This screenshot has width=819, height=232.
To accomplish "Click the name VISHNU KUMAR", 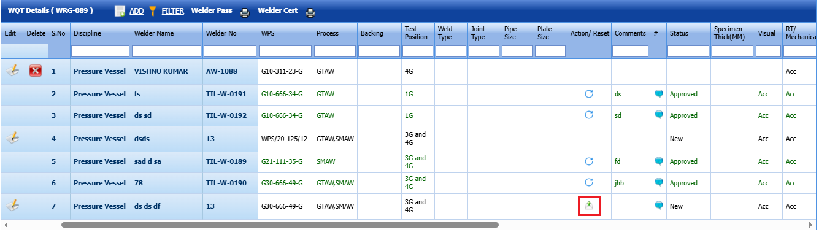I will coord(161,71).
